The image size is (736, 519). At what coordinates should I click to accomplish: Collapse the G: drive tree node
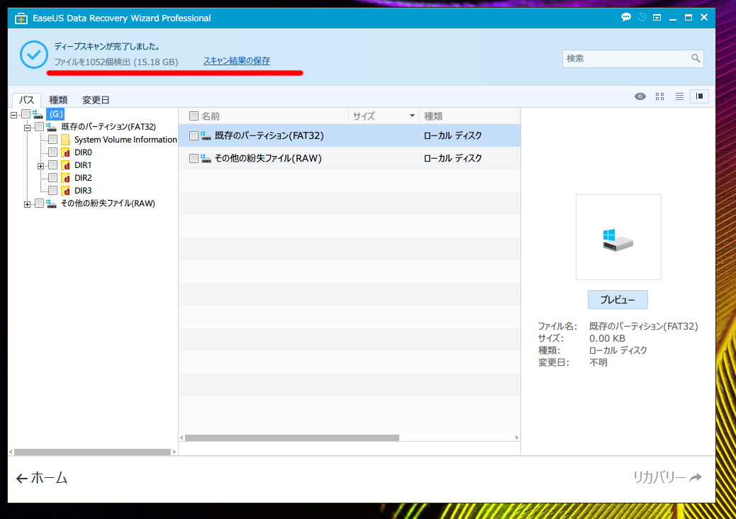[14, 115]
